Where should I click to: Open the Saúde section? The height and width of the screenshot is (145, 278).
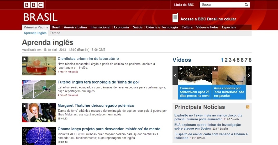(x=138, y=27)
